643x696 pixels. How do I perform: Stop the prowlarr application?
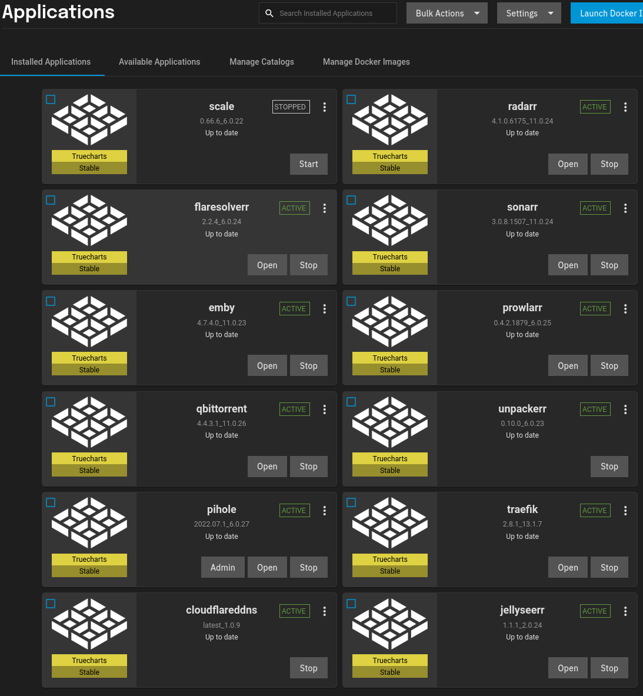pos(609,366)
